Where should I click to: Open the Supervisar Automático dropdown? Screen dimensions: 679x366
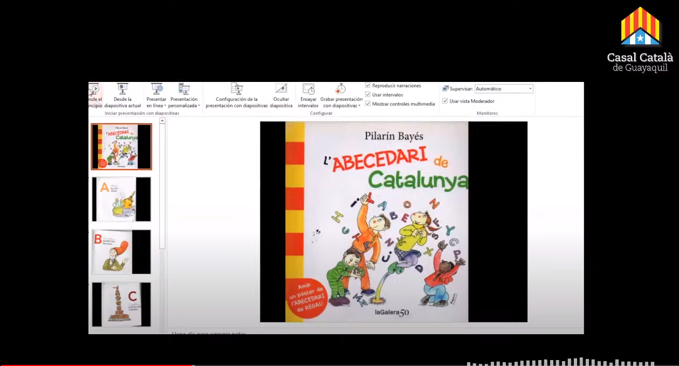504,89
